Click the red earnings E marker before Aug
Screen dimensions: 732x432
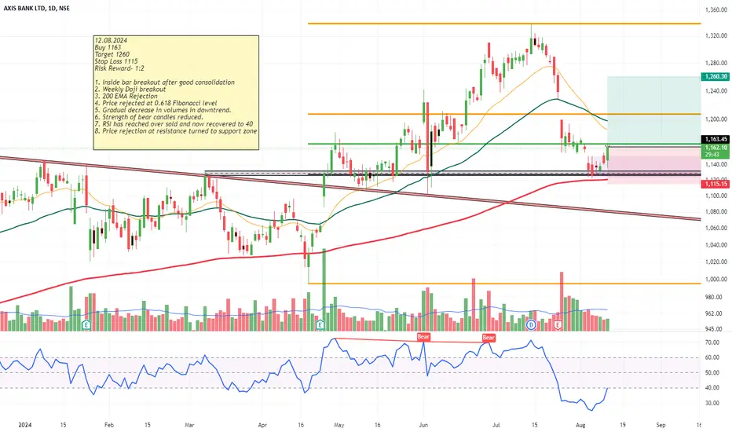pyautogui.click(x=558, y=324)
